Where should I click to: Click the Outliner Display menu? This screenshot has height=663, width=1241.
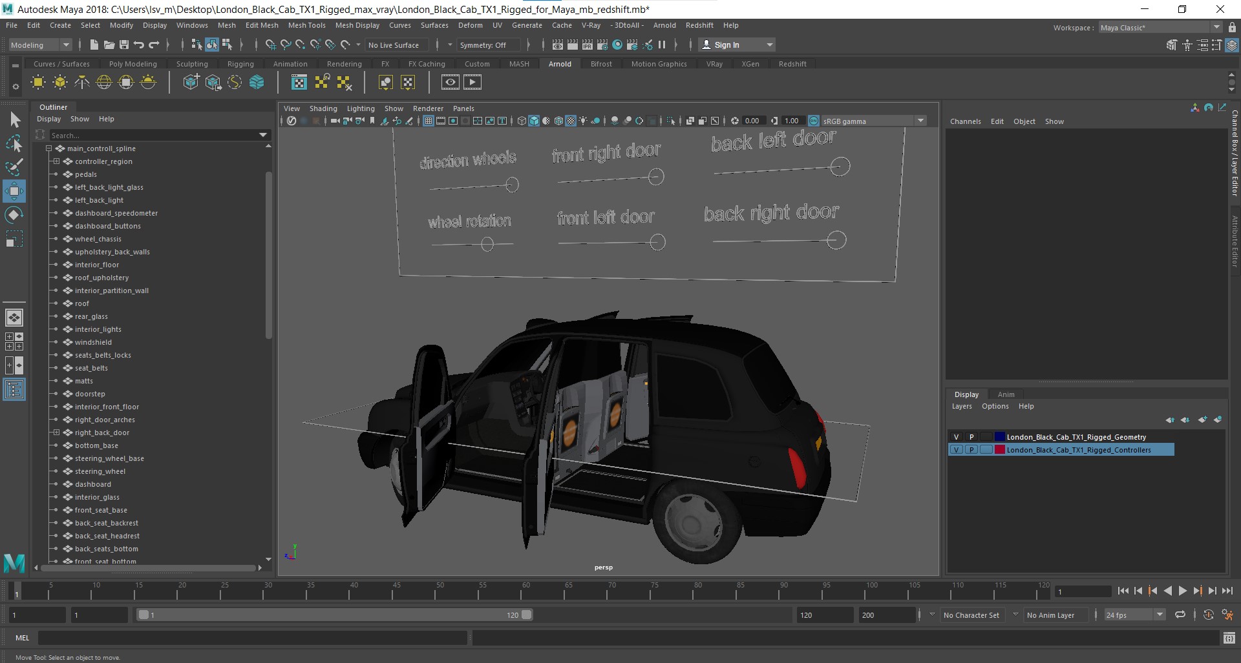click(48, 119)
